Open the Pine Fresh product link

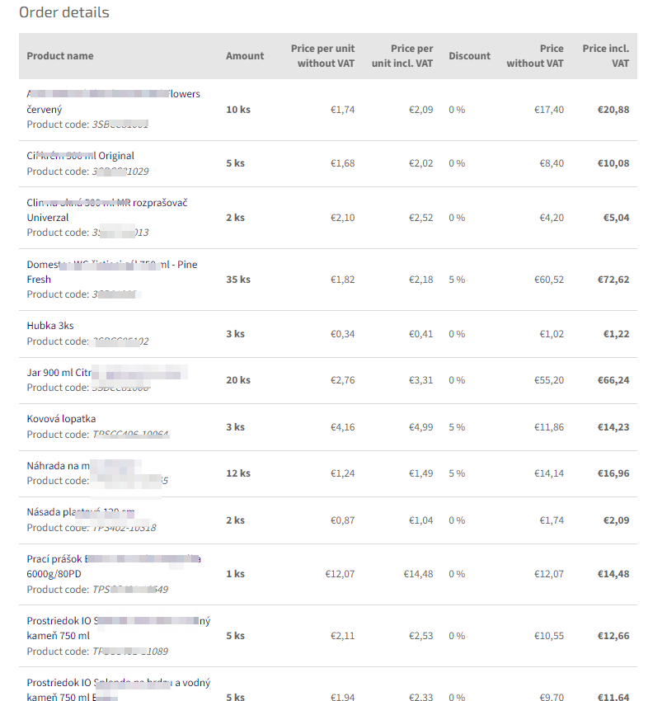(112, 272)
